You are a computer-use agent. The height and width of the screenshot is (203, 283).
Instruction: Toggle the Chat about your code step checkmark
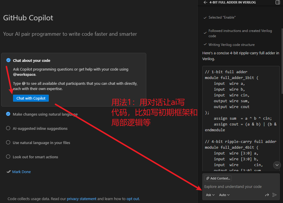tap(8, 60)
